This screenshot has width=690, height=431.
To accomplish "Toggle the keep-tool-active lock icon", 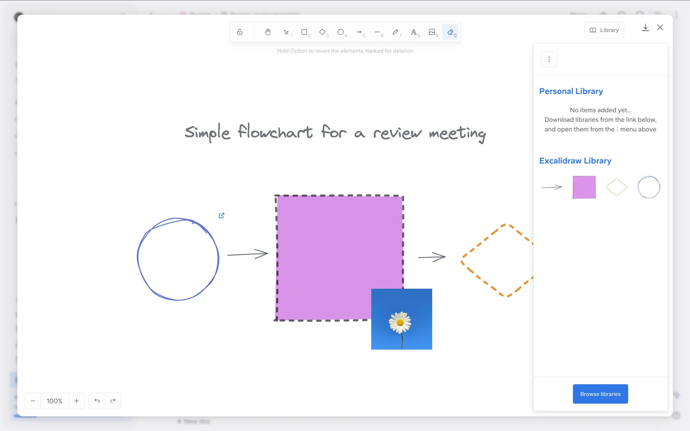I will (x=240, y=32).
